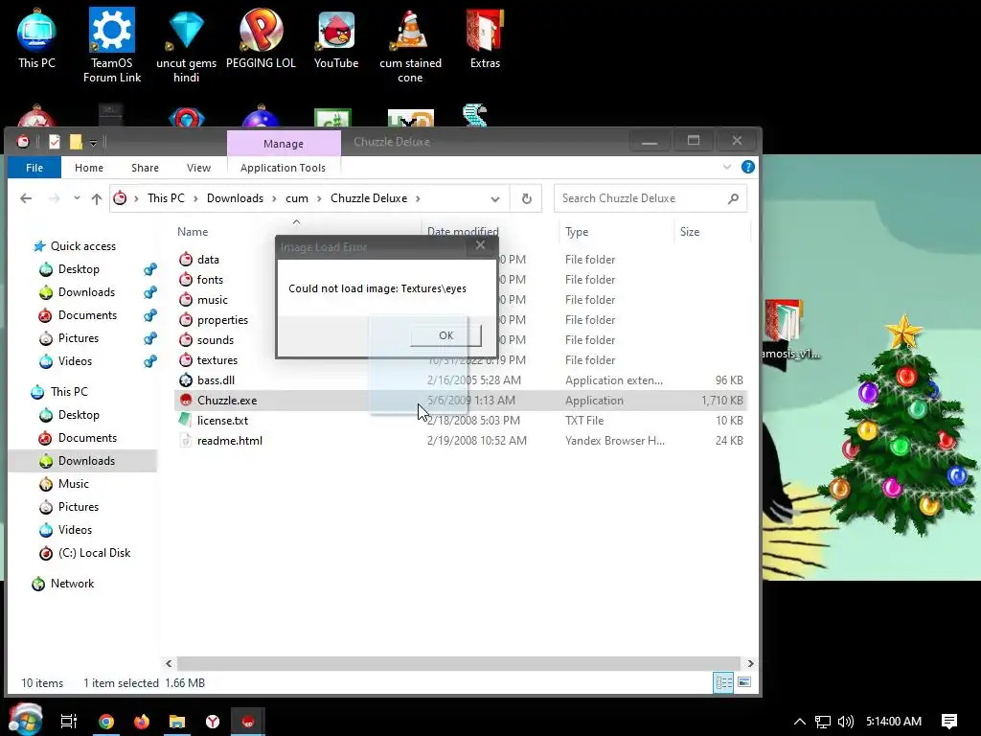The width and height of the screenshot is (981, 736).
Task: Open Music under This PC
Action: point(73,484)
